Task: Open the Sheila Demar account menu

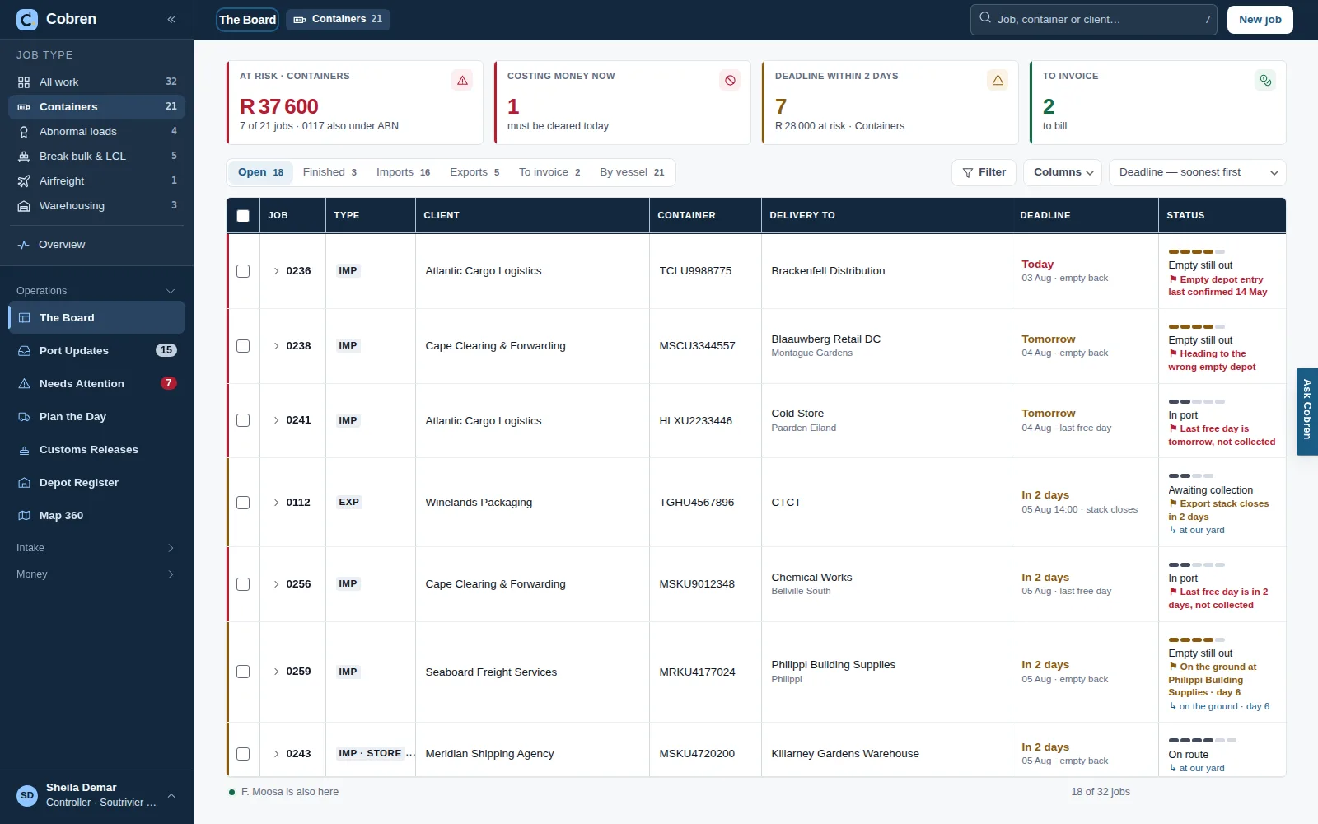Action: [x=96, y=795]
